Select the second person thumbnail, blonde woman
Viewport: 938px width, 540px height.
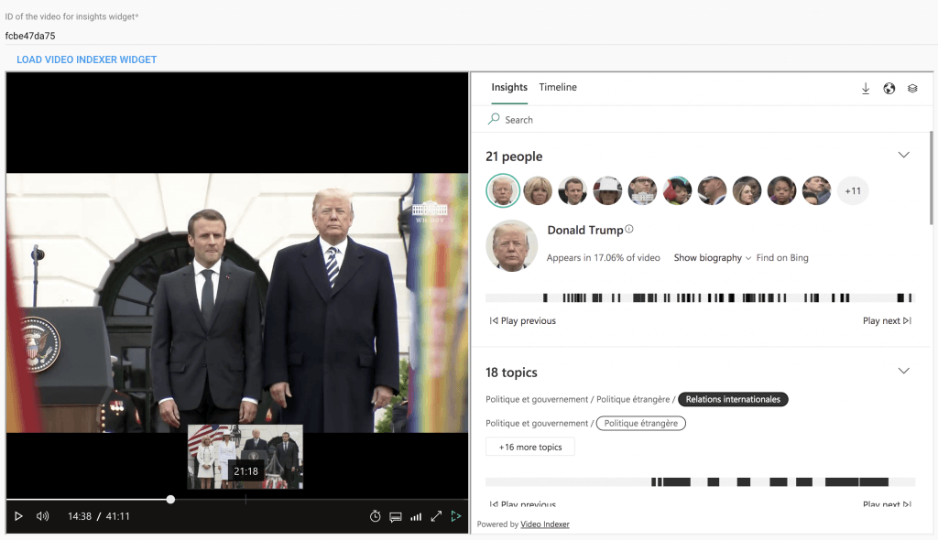pyautogui.click(x=538, y=190)
